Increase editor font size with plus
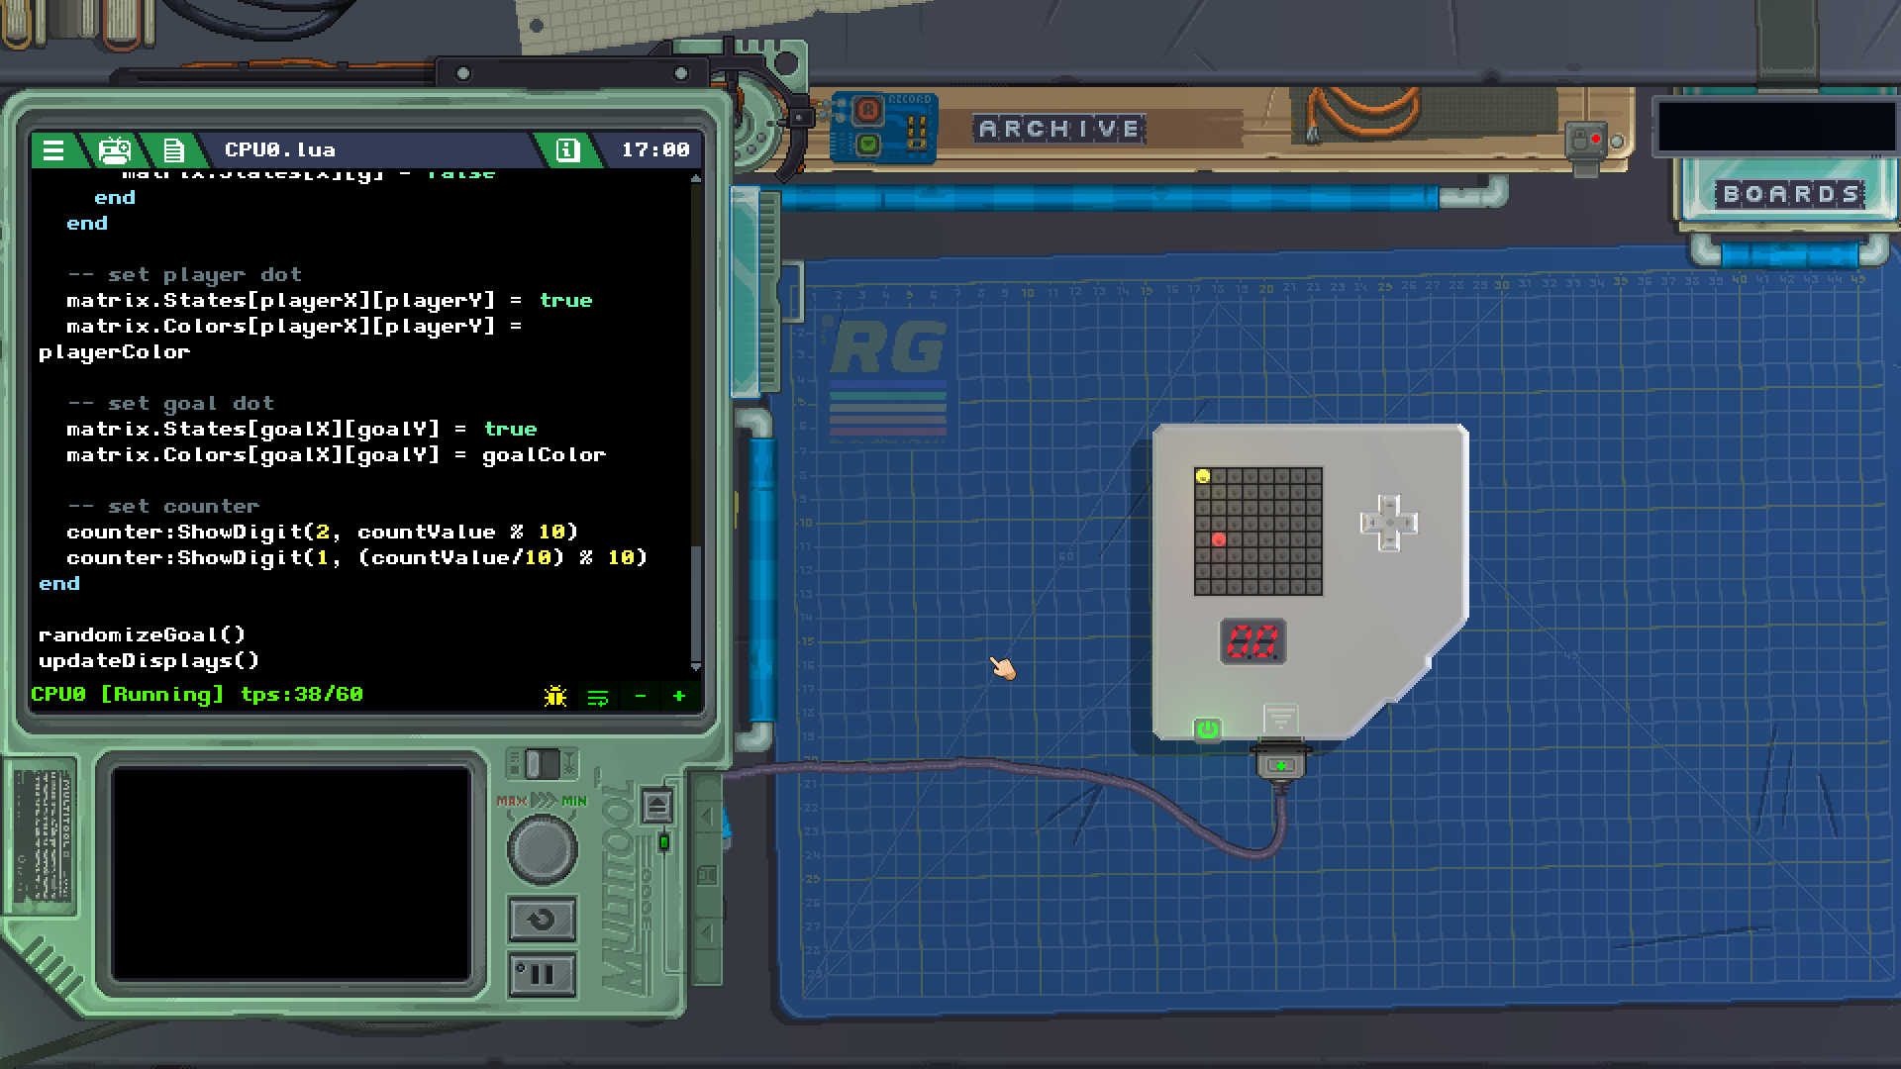The image size is (1901, 1069). click(x=679, y=697)
